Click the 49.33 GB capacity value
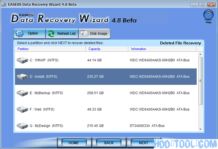 click(x=94, y=109)
